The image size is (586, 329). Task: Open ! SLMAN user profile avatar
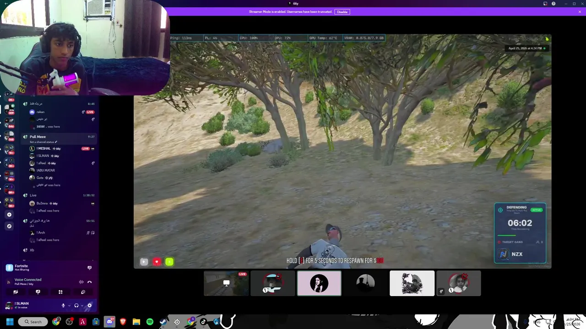coord(9,305)
